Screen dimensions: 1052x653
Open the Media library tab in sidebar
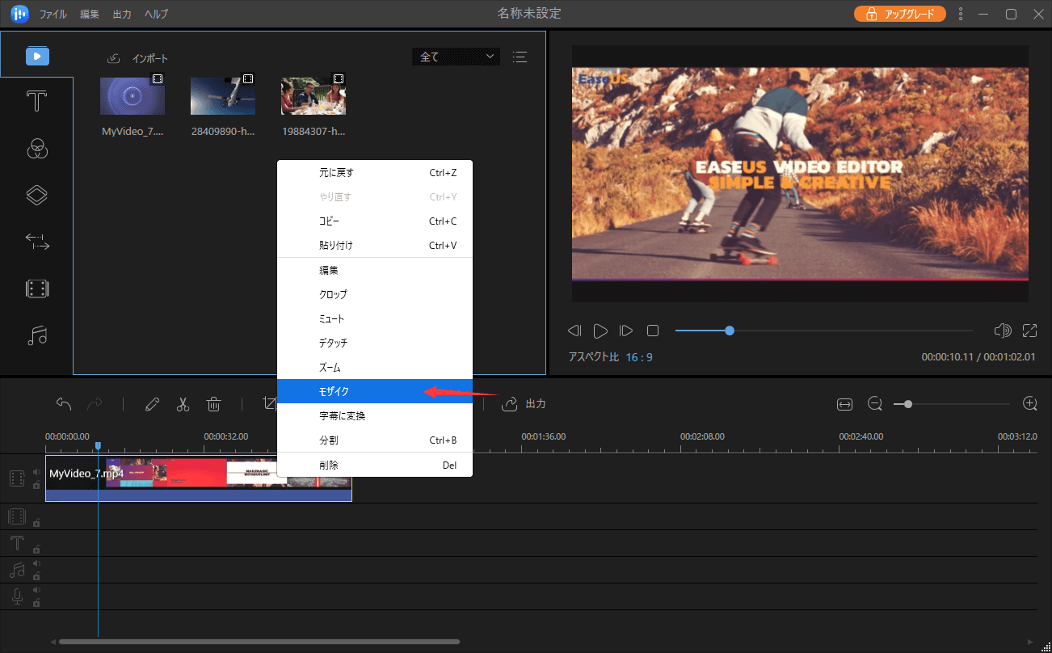(x=37, y=56)
